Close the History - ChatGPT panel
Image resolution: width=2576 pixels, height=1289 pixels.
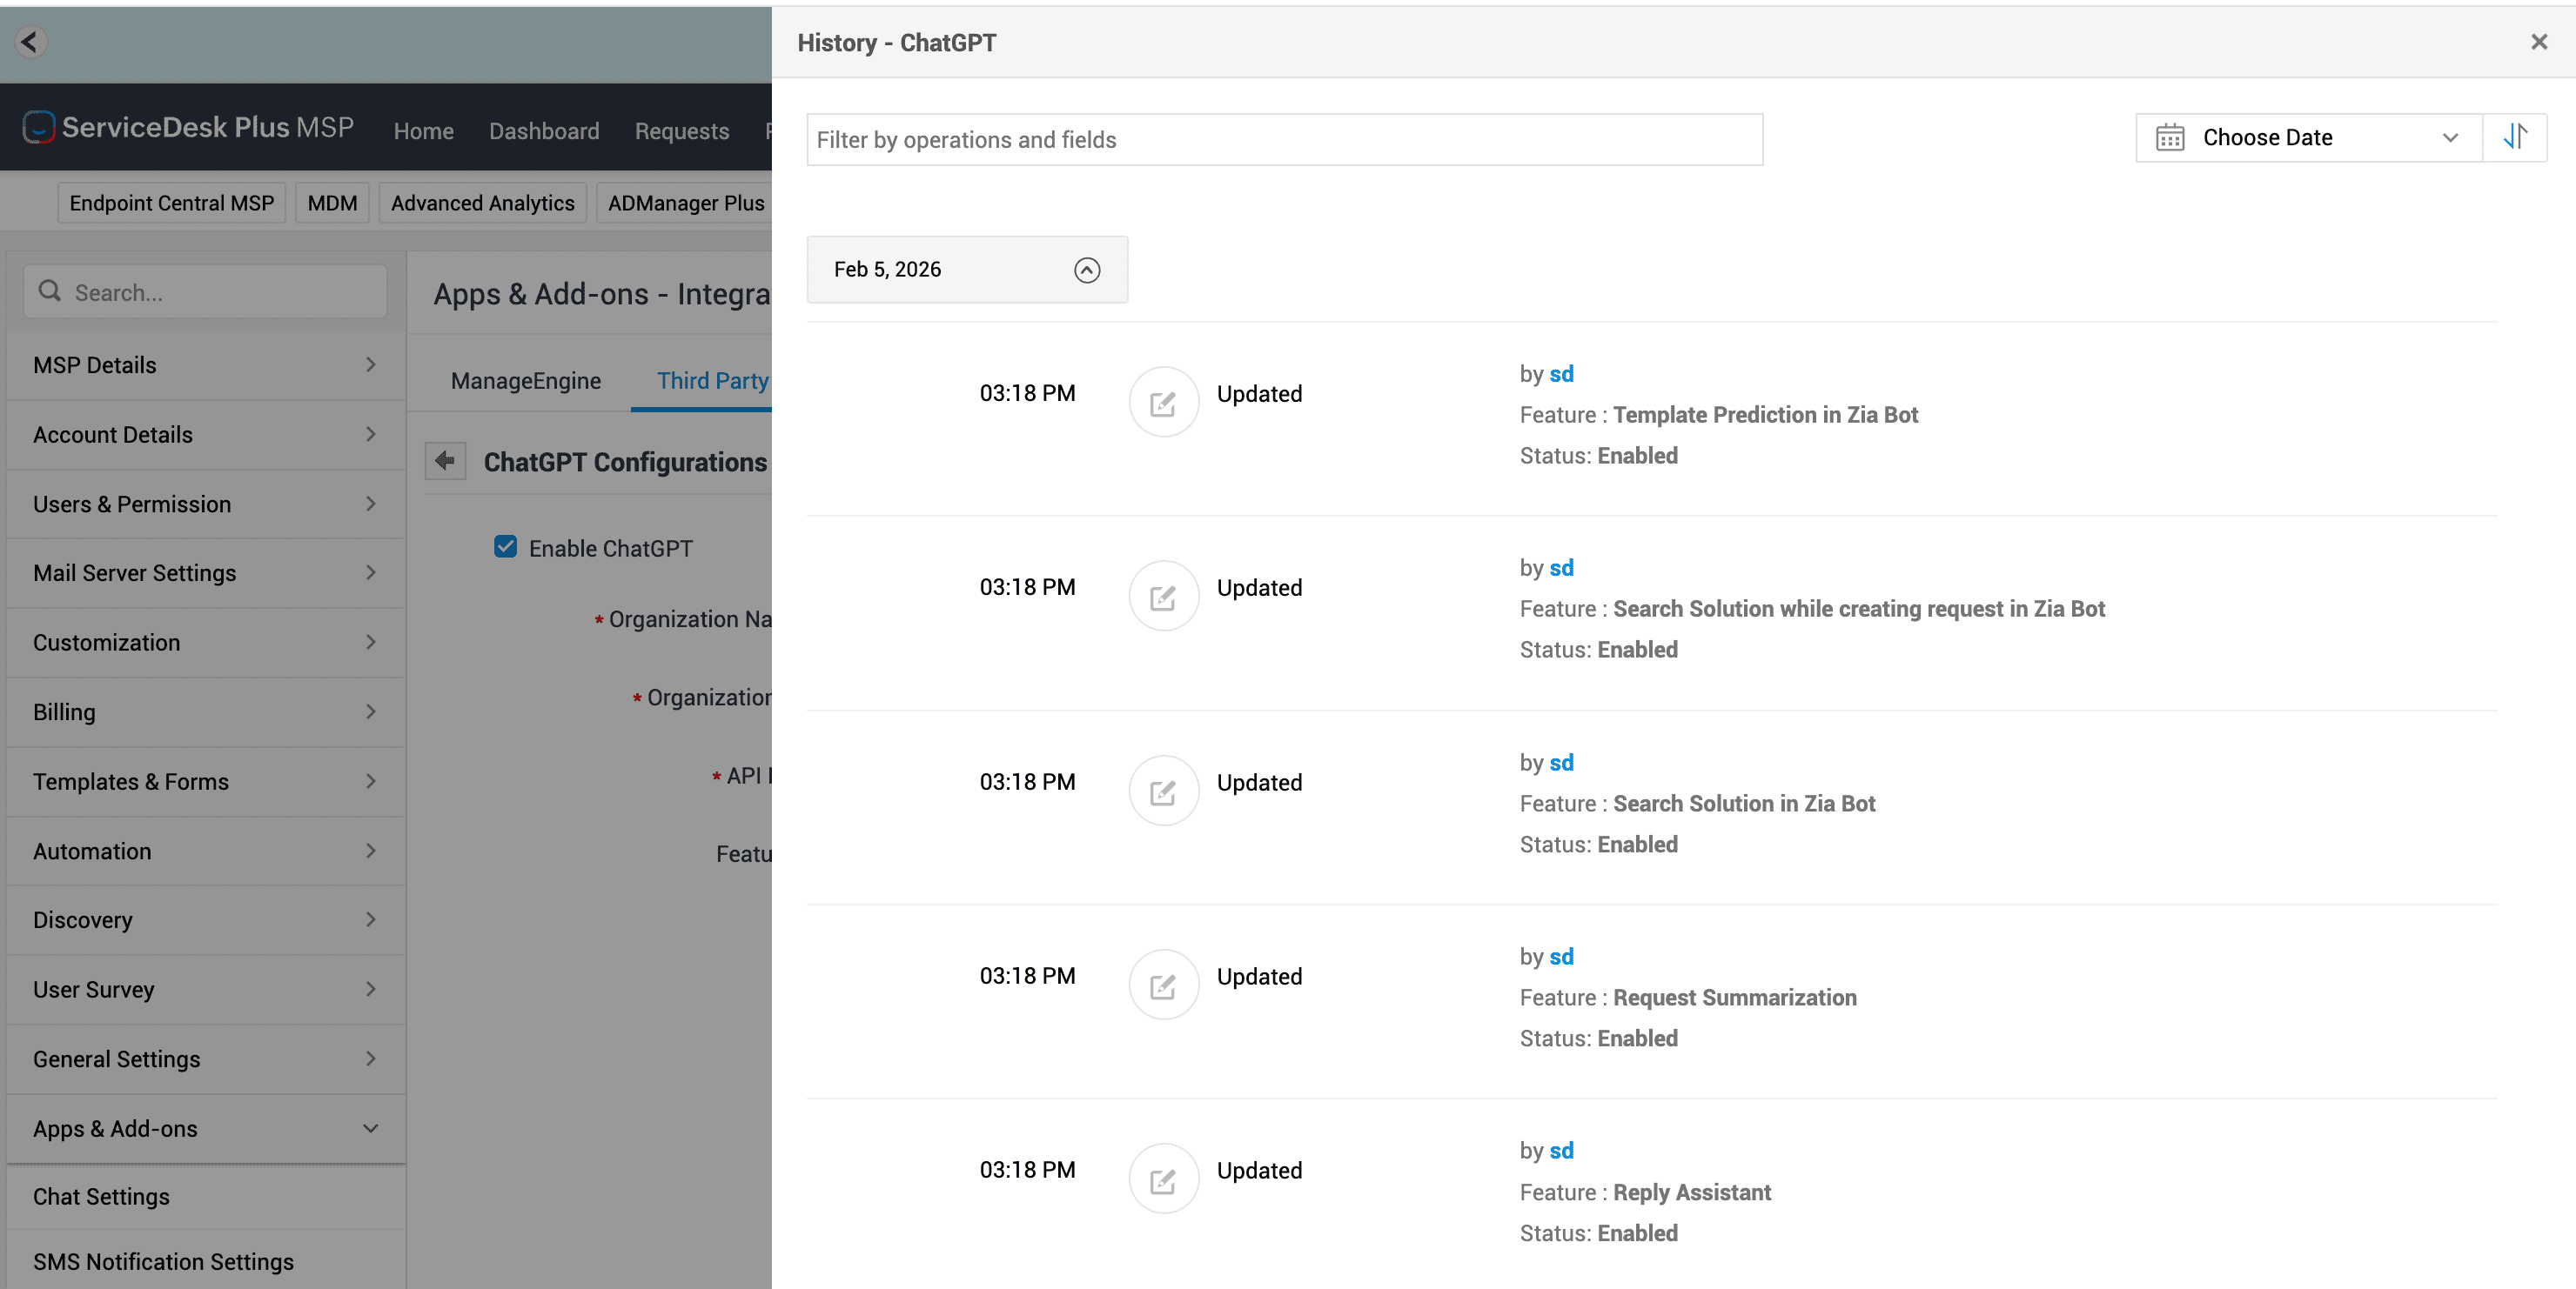2538,42
